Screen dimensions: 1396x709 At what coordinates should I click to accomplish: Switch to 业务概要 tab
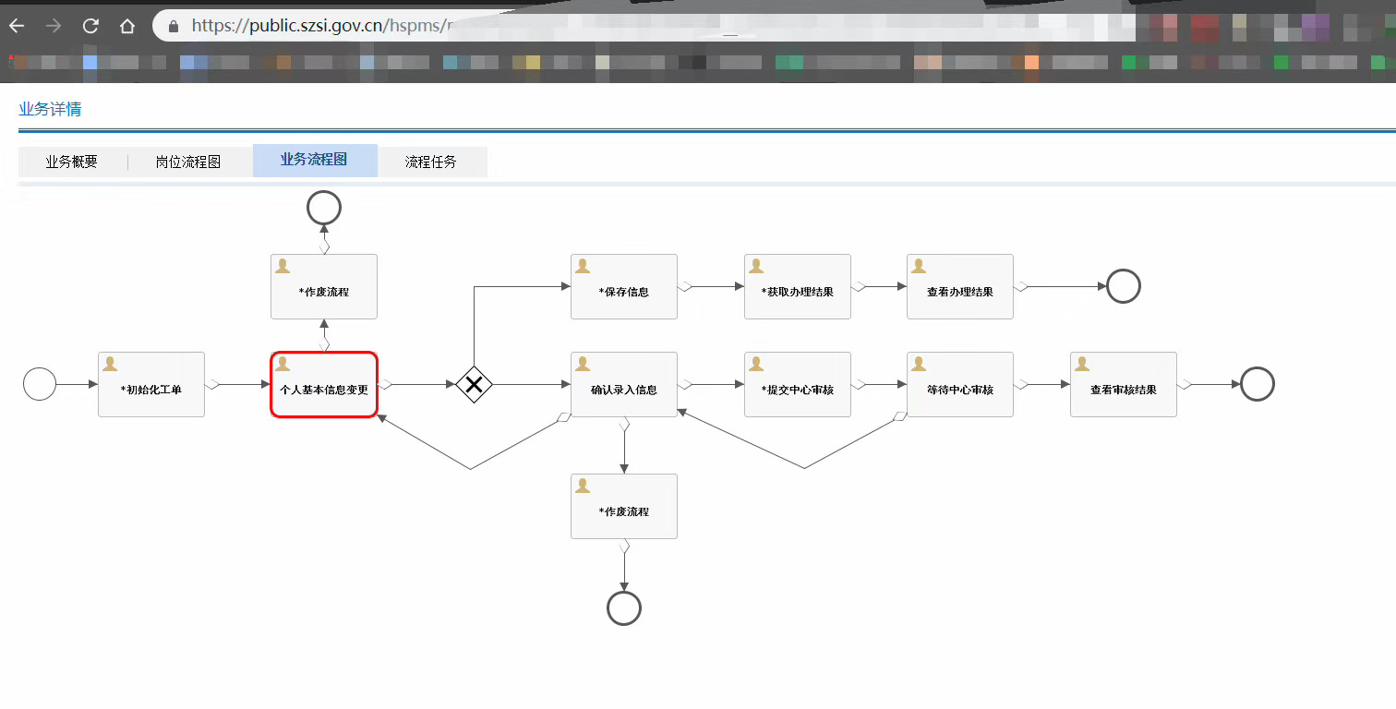[x=72, y=162]
